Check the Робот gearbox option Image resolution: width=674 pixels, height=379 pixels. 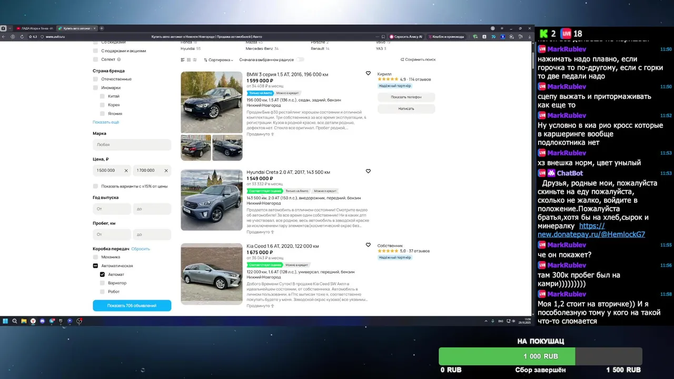coord(103,292)
